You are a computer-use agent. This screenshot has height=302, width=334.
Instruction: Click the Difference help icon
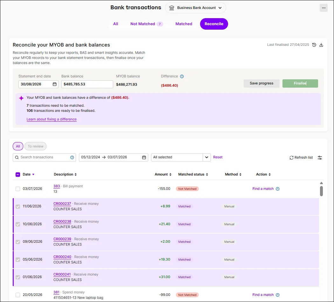[x=182, y=76]
